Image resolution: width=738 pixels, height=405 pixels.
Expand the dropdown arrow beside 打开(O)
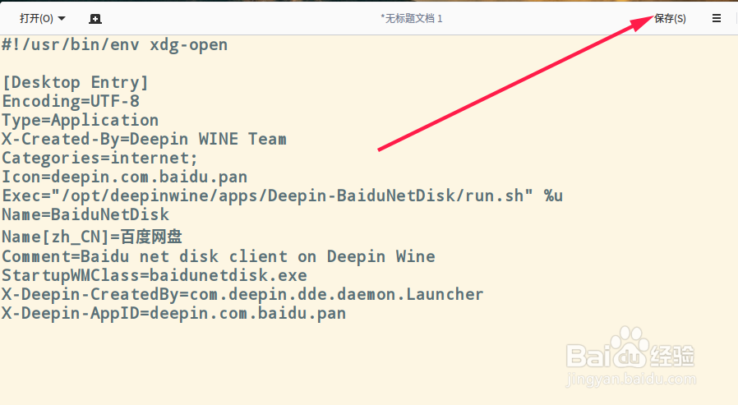click(x=62, y=19)
